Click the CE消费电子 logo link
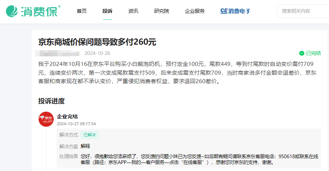This screenshot has height=171, width=329. [x=235, y=11]
